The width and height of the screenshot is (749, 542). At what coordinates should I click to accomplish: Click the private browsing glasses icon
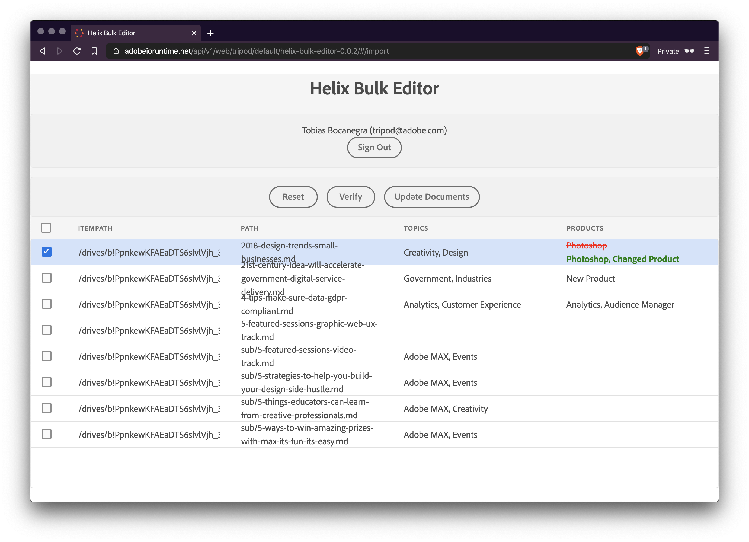690,51
